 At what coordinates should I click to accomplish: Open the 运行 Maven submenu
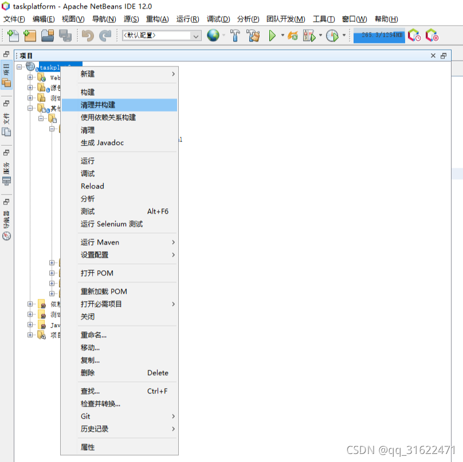click(119, 242)
